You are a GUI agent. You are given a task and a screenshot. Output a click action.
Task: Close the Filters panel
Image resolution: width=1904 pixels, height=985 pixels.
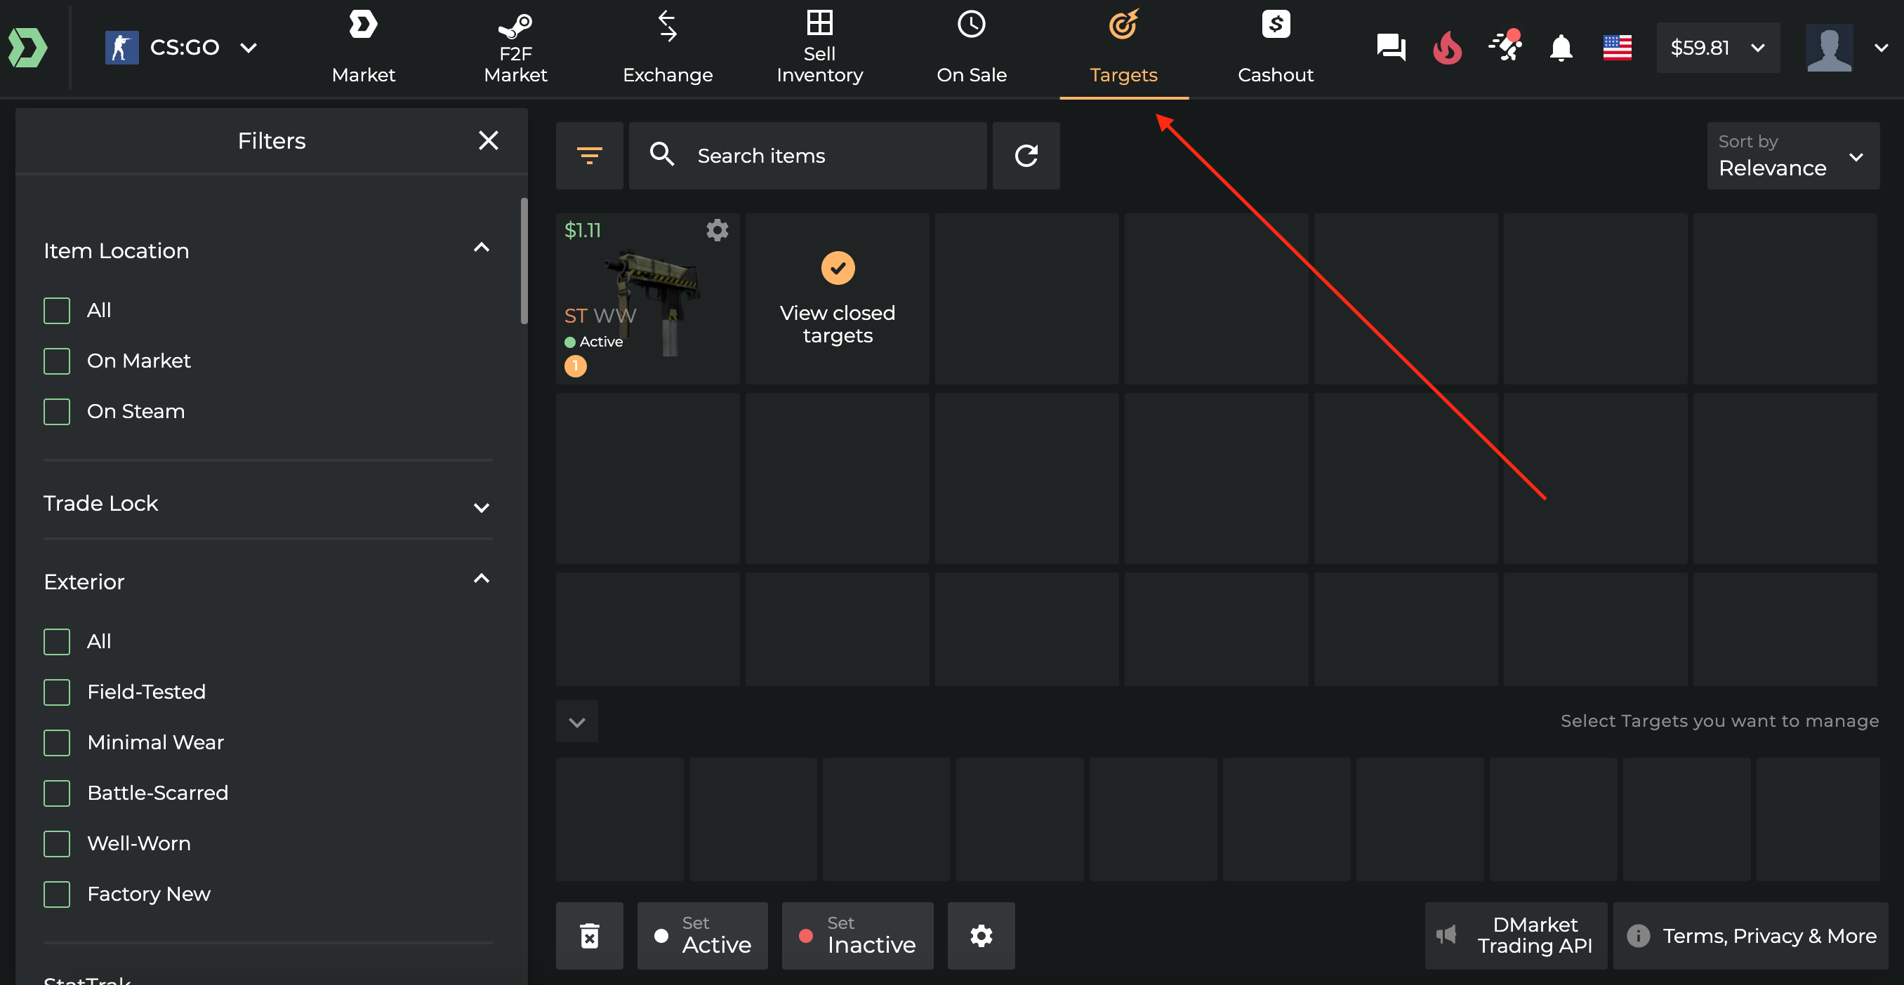point(489,140)
